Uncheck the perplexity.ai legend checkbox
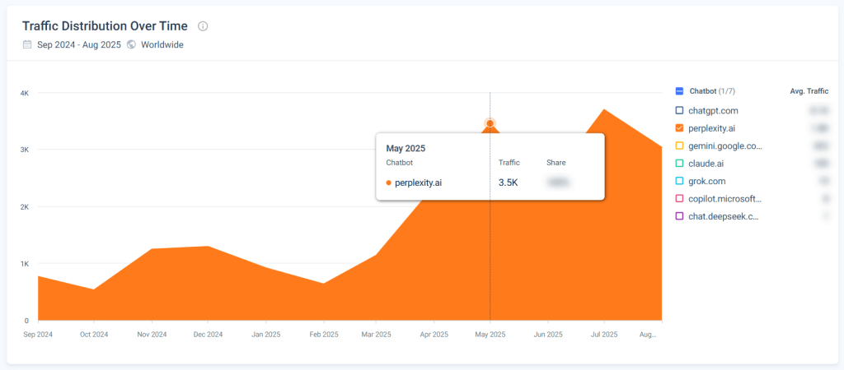This screenshot has width=844, height=370. coord(679,128)
